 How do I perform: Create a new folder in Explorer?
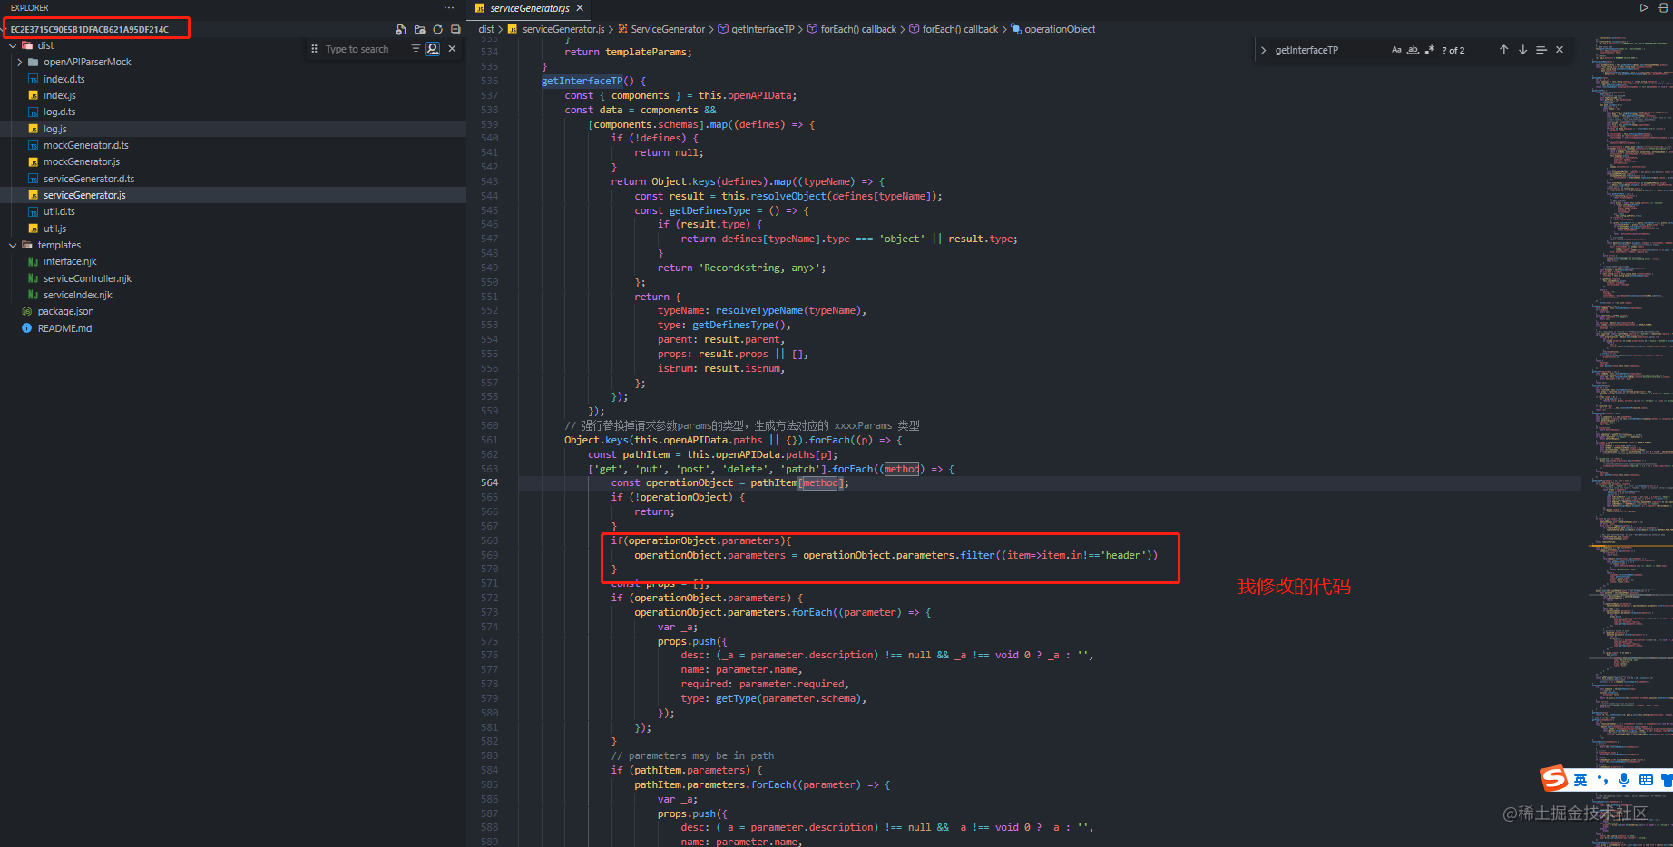tap(419, 29)
